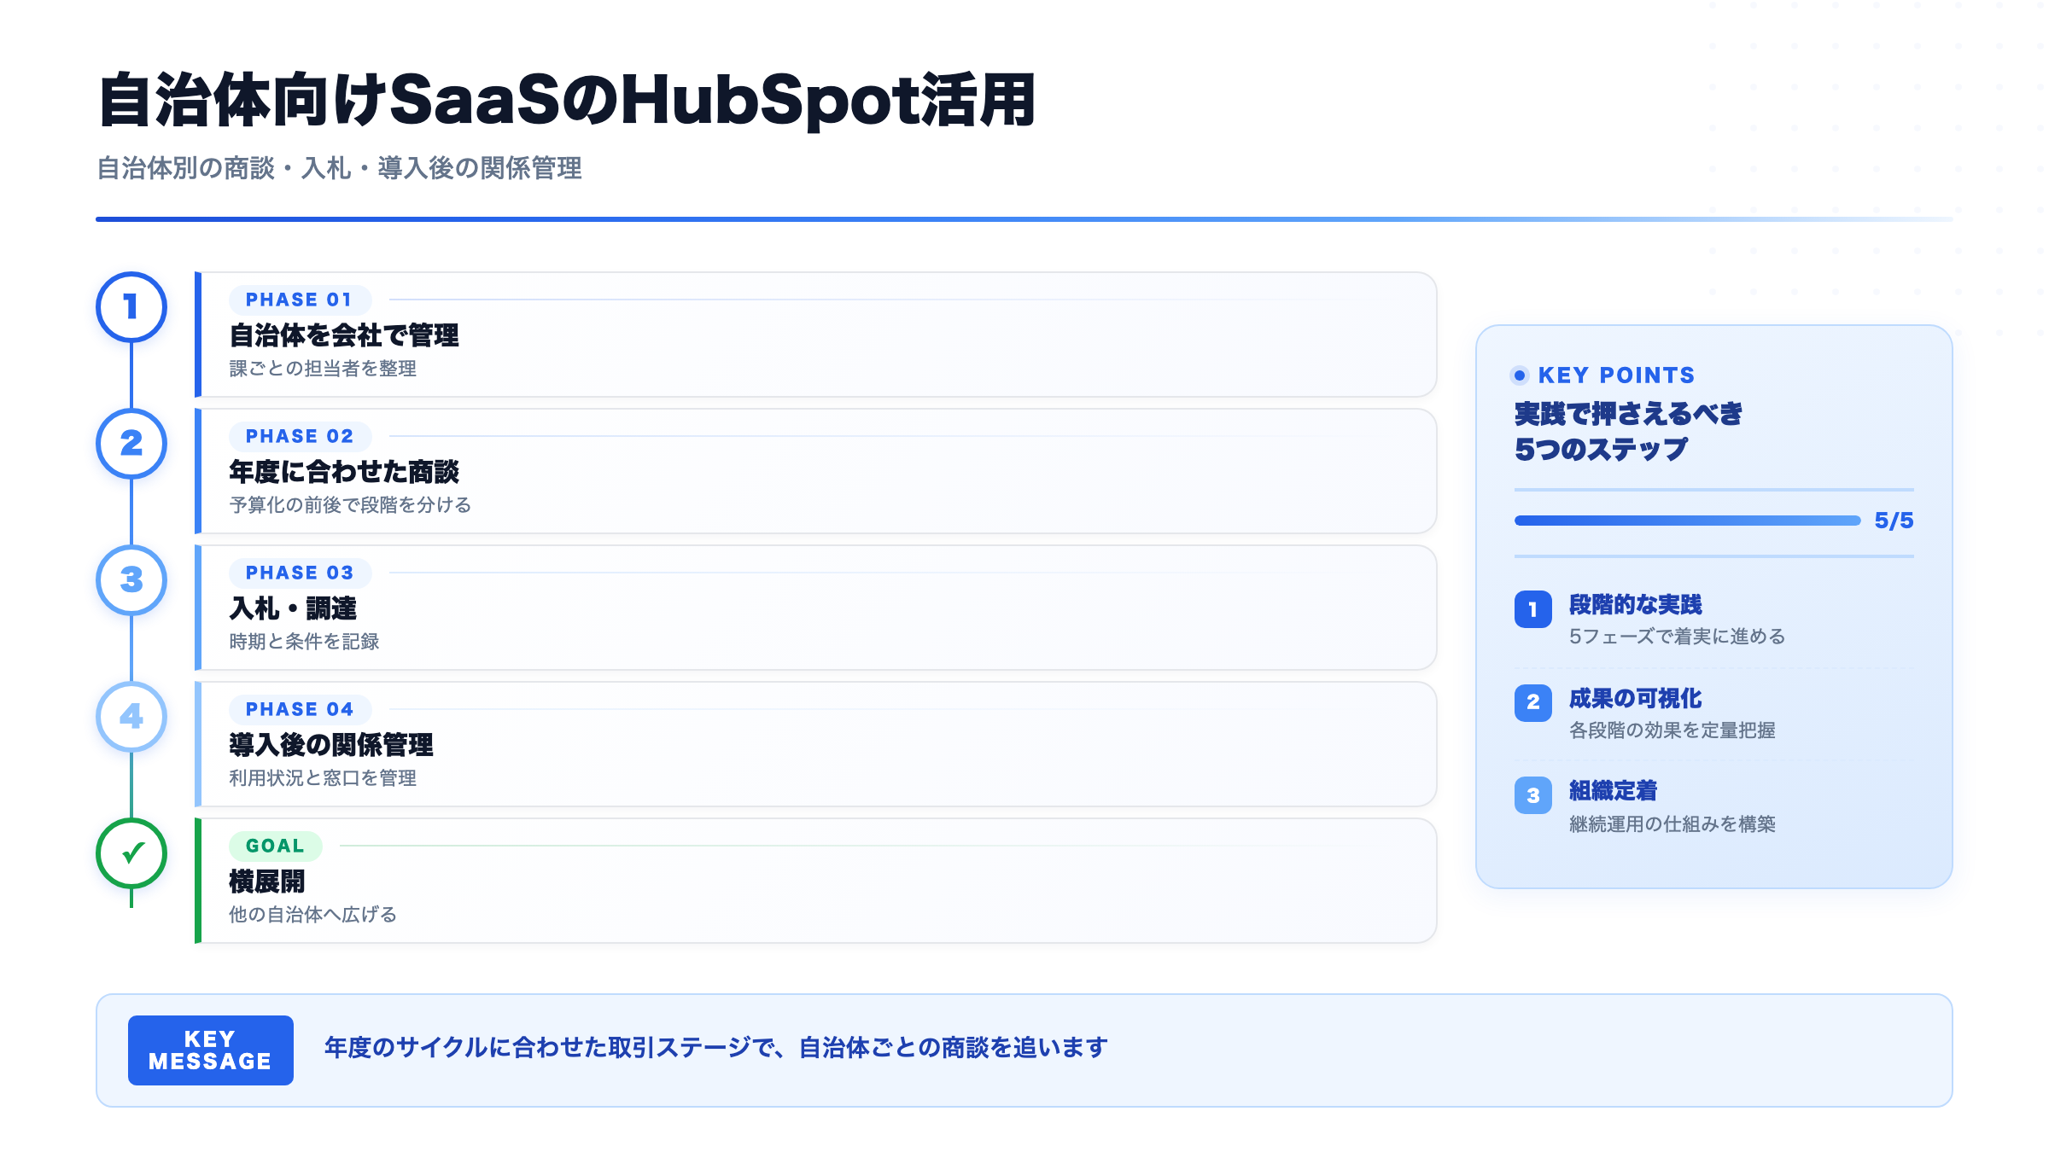This screenshot has width=2049, height=1152.
Task: Click the 5/5 progress count
Action: pos(1894,521)
